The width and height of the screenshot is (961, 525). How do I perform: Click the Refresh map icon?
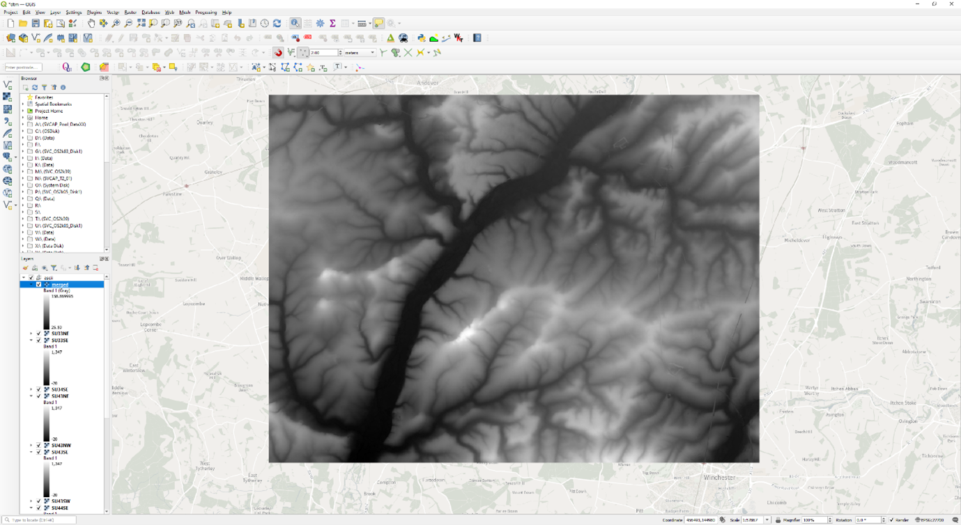coord(277,24)
